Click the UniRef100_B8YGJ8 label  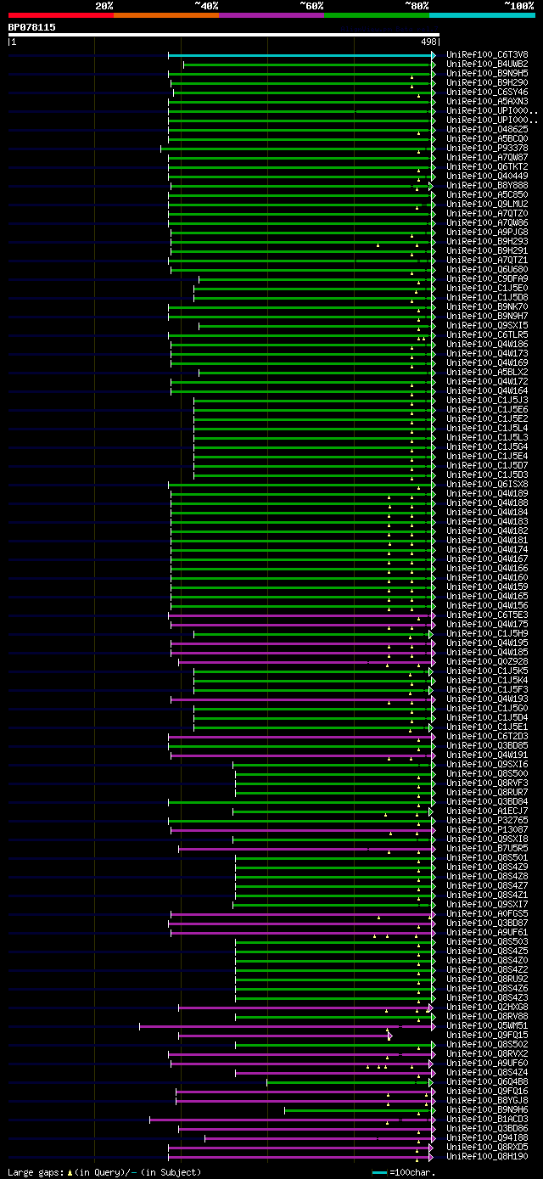[x=487, y=1100]
